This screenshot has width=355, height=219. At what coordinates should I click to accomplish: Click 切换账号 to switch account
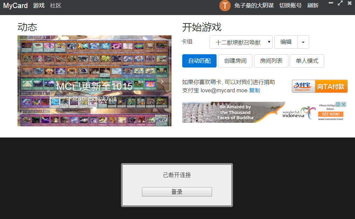click(291, 6)
